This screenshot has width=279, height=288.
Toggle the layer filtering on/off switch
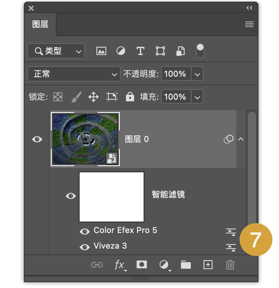[200, 51]
